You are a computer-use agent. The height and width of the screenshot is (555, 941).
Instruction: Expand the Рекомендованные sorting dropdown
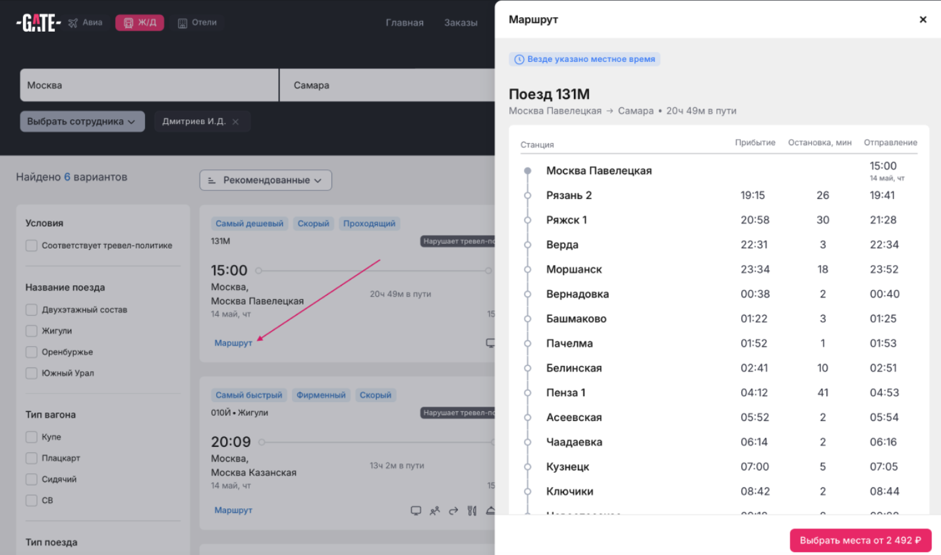266,180
